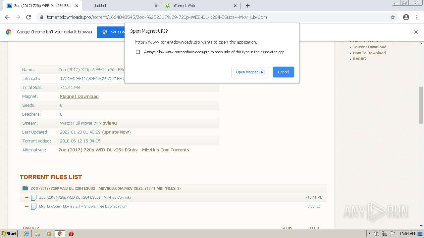
Task: Click Last Updated date 2022-01-20
Action: click(80, 132)
